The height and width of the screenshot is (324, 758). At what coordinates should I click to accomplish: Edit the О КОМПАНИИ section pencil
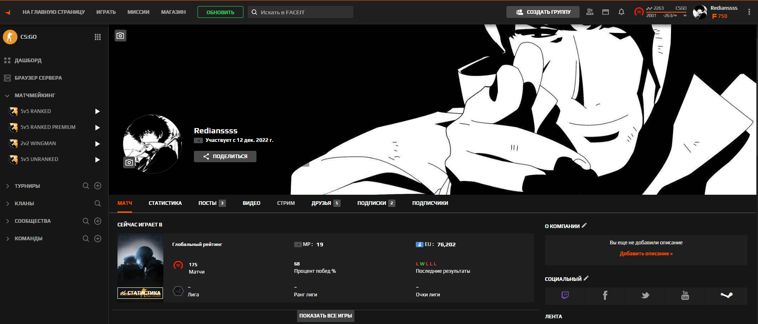(584, 225)
